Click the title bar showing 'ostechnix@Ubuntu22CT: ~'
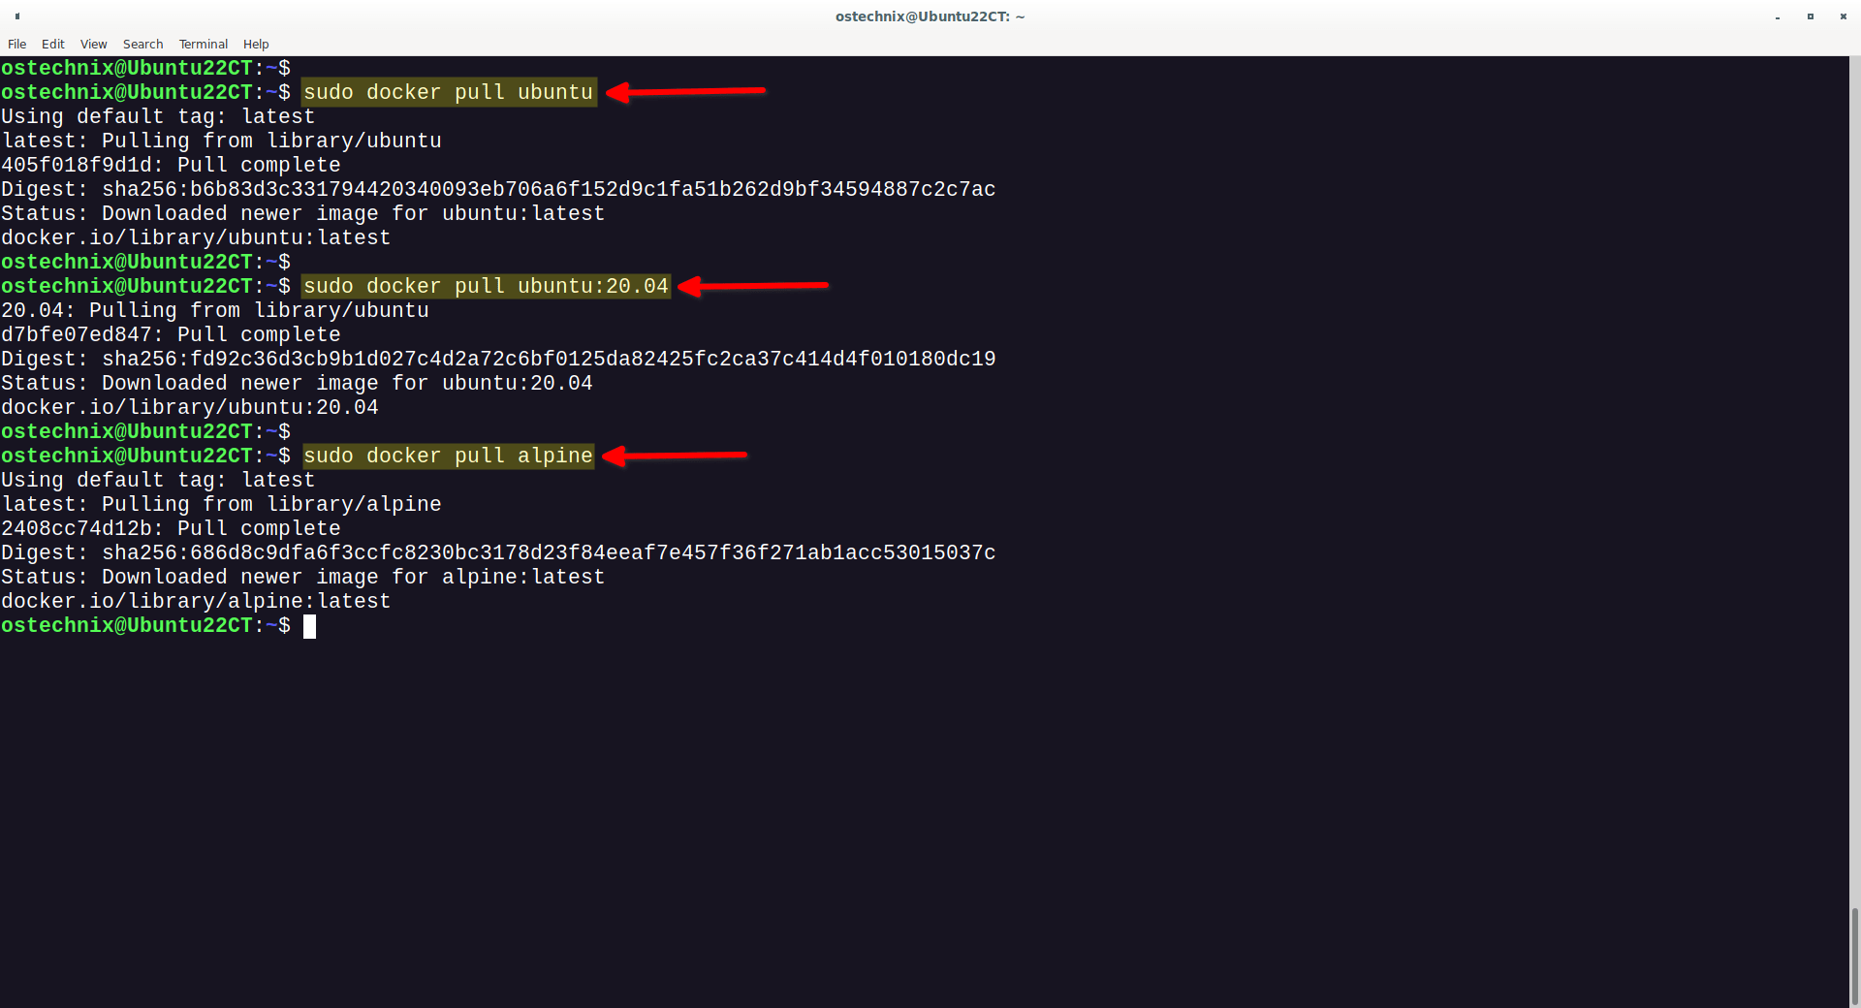Image resolution: width=1861 pixels, height=1008 pixels. [x=929, y=16]
